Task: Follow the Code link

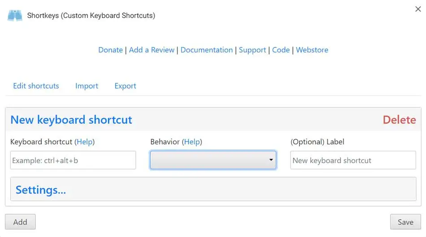Action: coord(281,50)
